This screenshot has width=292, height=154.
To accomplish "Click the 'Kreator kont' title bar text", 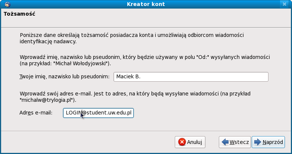I will [146, 4].
